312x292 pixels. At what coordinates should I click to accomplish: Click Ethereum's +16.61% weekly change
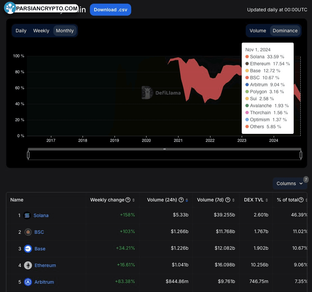126,265
